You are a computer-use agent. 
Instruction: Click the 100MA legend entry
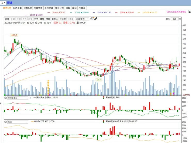click(x=148, y=12)
